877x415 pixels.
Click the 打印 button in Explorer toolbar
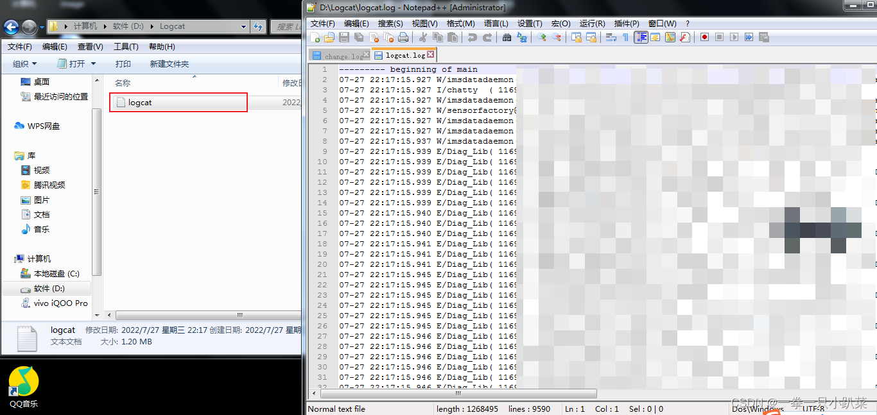coord(123,64)
